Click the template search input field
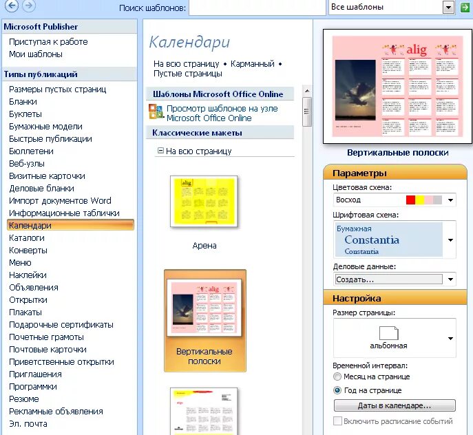473x435 pixels. point(257,8)
